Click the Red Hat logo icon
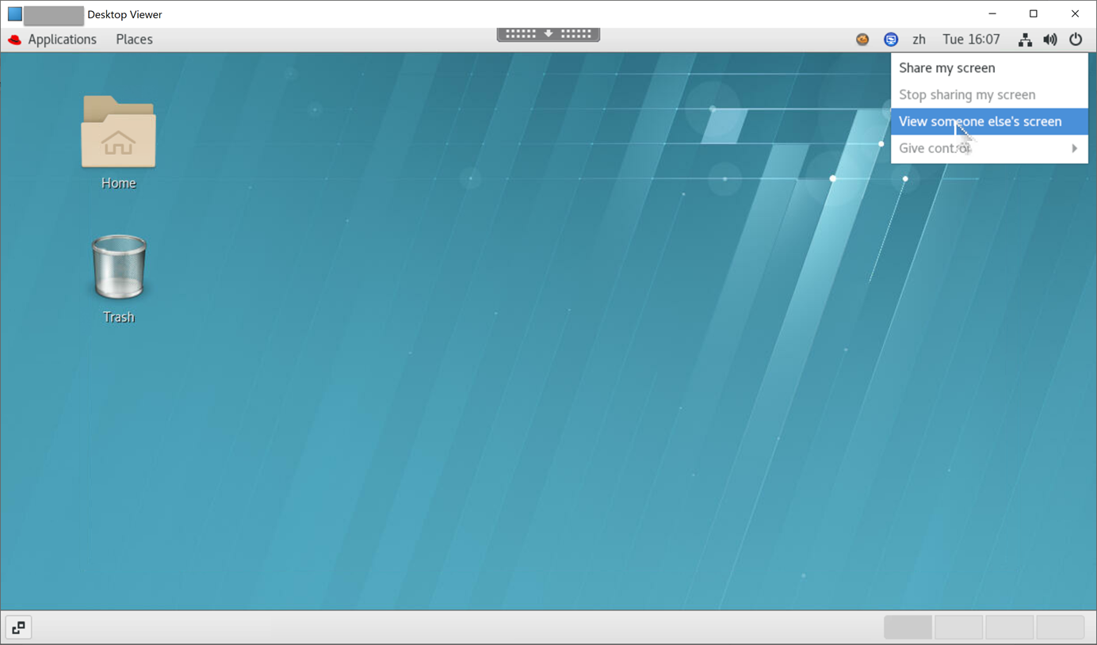1097x645 pixels. [14, 40]
